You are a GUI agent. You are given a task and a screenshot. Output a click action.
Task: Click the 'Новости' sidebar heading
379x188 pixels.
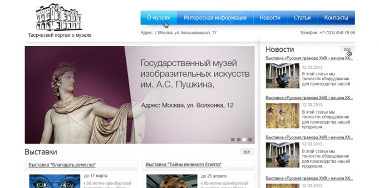(280, 49)
